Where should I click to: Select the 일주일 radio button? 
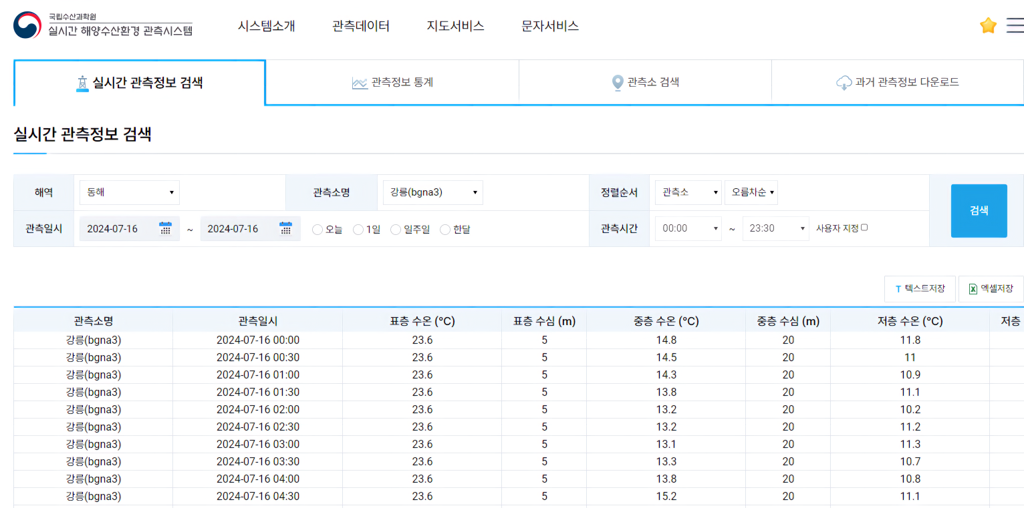(396, 230)
